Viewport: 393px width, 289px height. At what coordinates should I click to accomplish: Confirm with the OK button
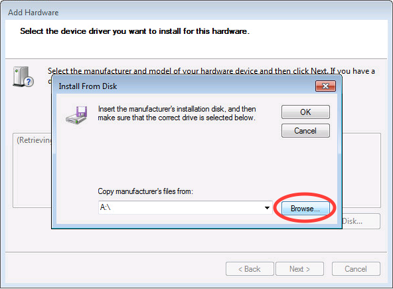tap(305, 112)
